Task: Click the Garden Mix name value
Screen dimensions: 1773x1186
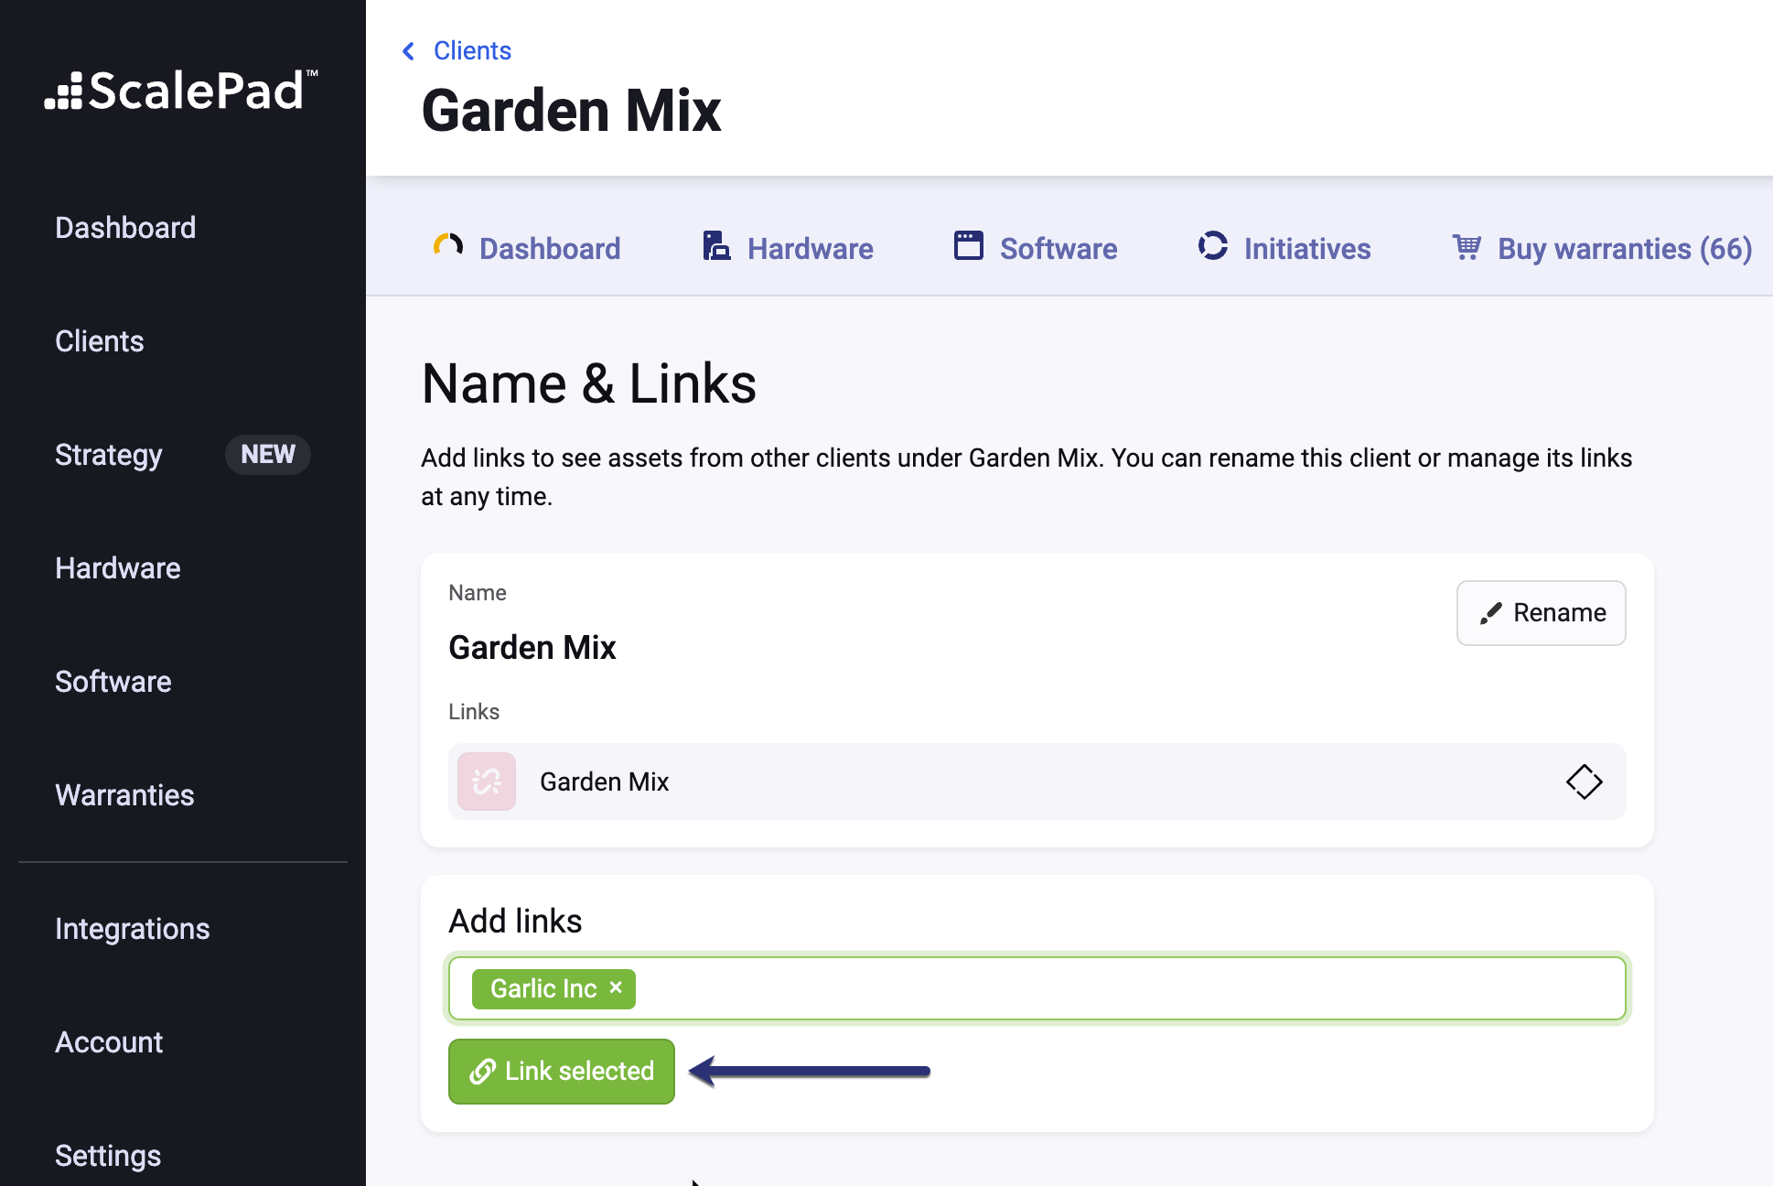Action: click(x=532, y=648)
